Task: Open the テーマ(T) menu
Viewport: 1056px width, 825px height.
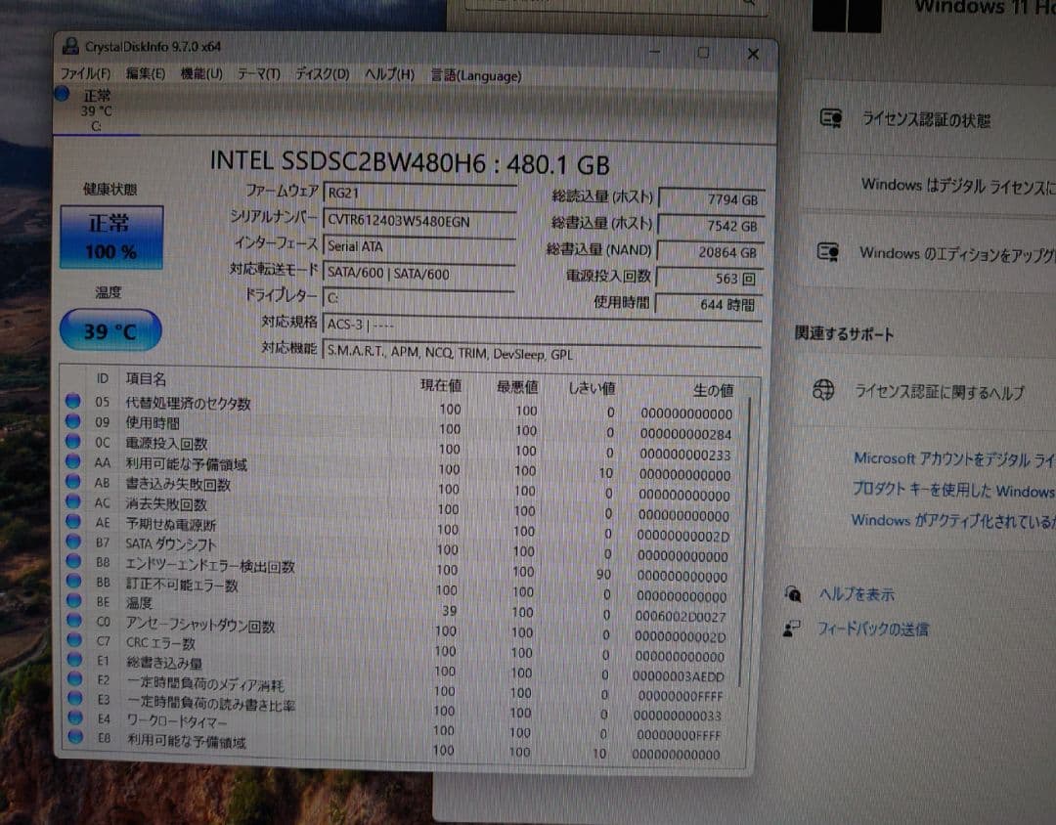Action: click(258, 74)
